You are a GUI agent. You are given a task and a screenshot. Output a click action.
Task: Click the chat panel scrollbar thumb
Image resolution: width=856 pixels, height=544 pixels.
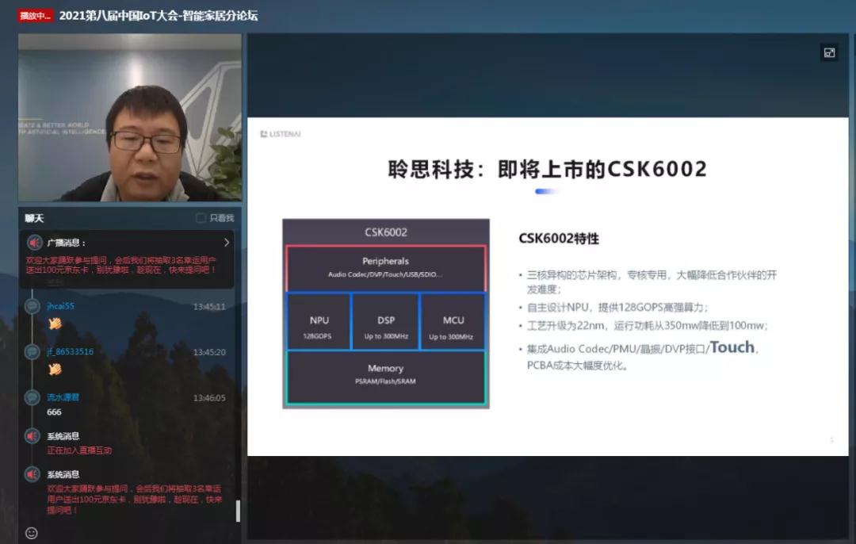(238, 511)
